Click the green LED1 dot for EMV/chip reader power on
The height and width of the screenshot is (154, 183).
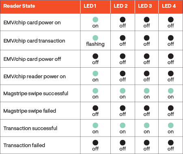coord(95,73)
